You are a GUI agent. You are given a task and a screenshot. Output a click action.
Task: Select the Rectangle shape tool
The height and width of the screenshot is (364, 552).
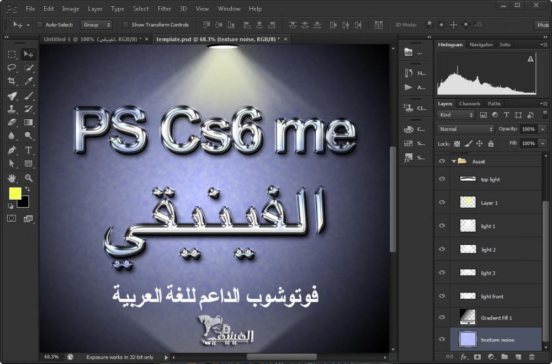tap(29, 164)
